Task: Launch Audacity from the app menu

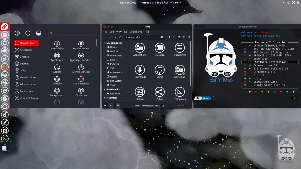Action: pos(57,80)
